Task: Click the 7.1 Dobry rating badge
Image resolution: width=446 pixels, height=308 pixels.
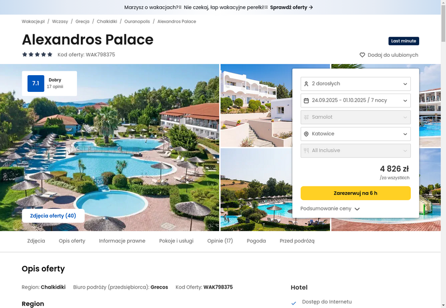Action: tap(50, 83)
